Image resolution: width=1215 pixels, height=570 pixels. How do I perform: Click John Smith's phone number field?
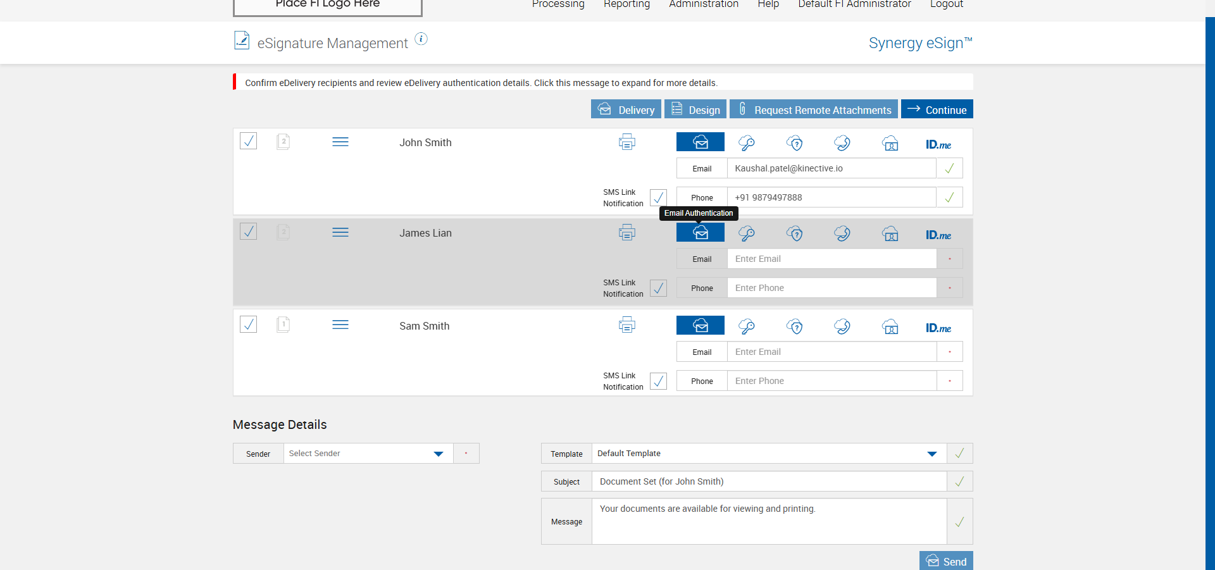pos(832,197)
